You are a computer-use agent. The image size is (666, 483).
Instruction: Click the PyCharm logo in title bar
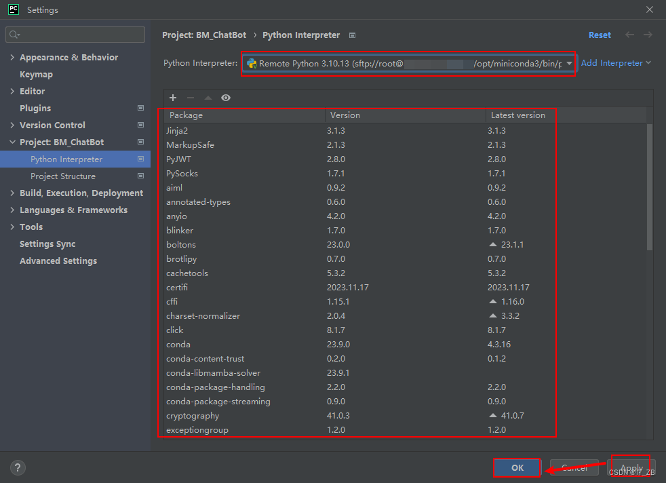click(14, 9)
